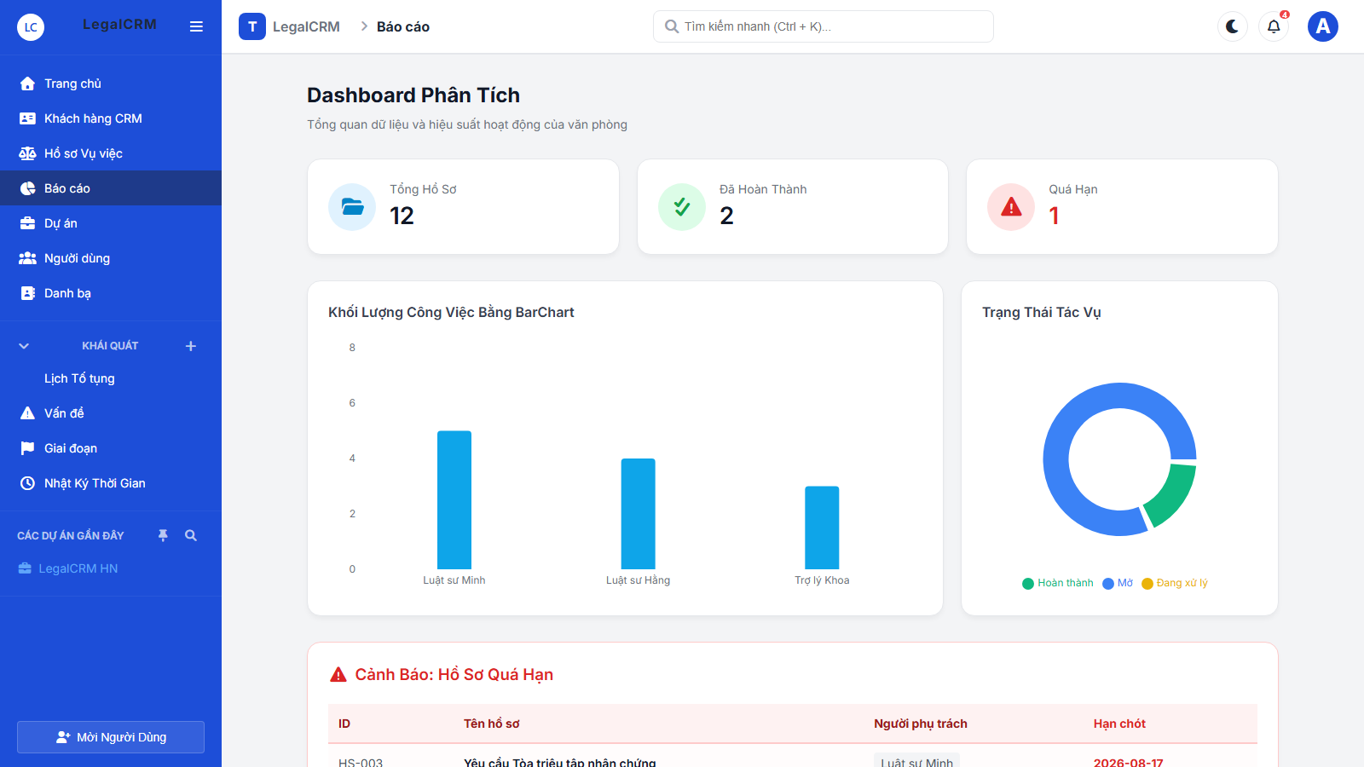
Task: Add item with KHÁI QUÁT plus icon
Action: click(x=191, y=346)
